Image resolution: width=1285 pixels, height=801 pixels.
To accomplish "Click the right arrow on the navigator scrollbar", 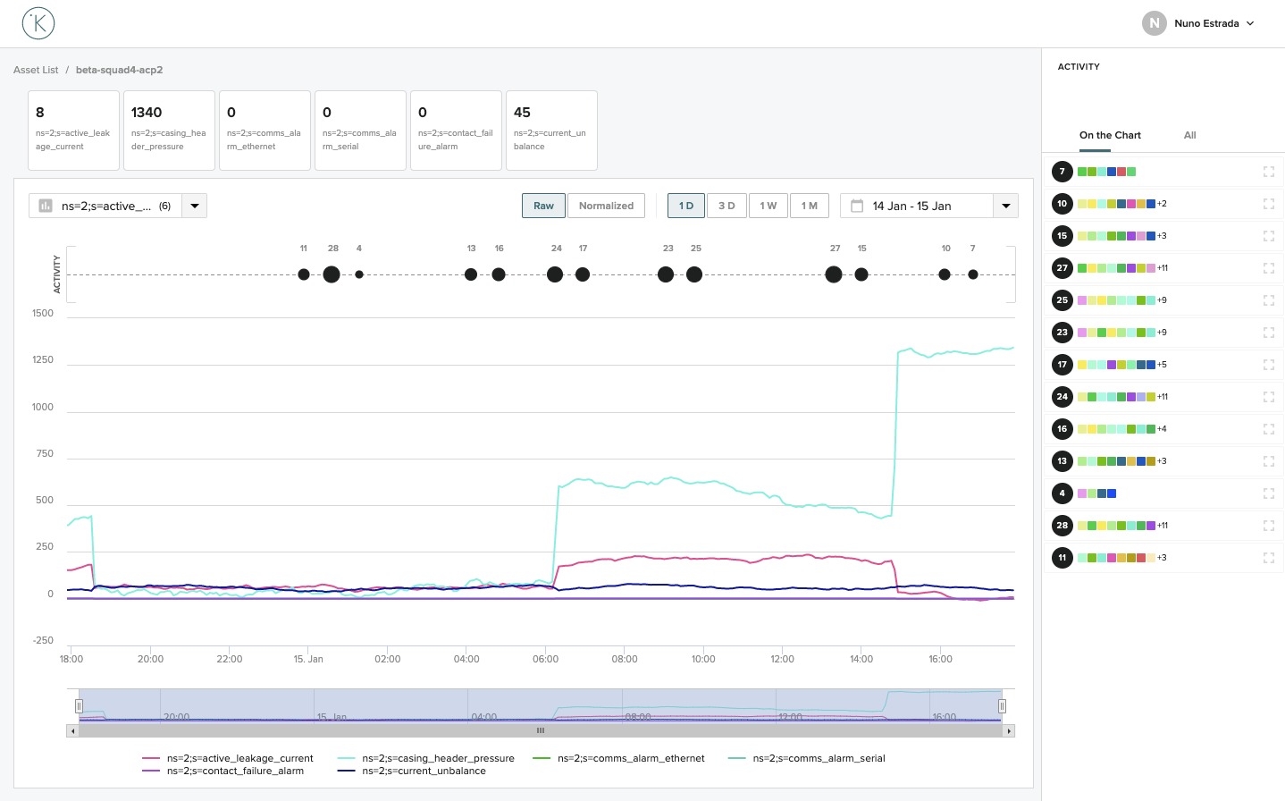I will (x=1009, y=731).
